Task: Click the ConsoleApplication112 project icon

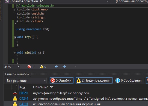Action: tap(7, 1)
